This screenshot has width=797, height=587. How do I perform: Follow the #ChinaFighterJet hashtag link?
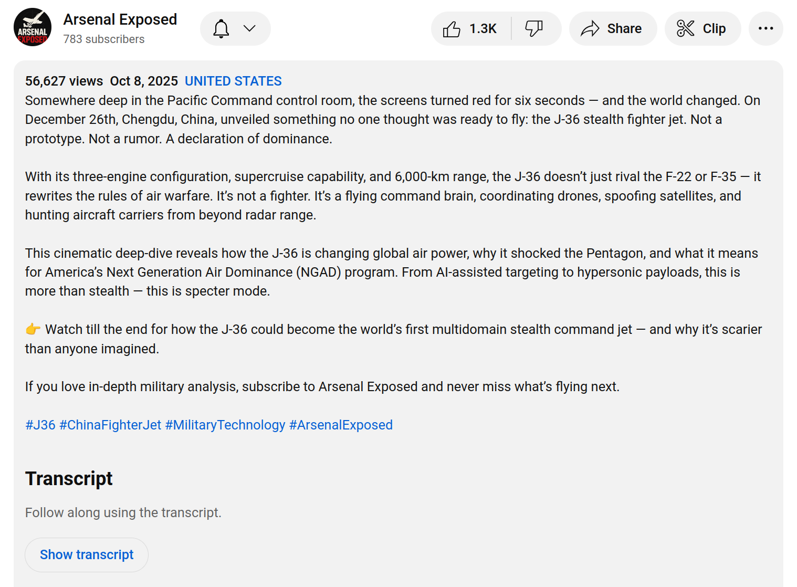pyautogui.click(x=110, y=425)
